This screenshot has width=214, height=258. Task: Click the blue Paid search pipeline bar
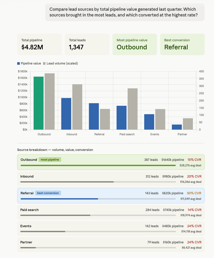122,118
